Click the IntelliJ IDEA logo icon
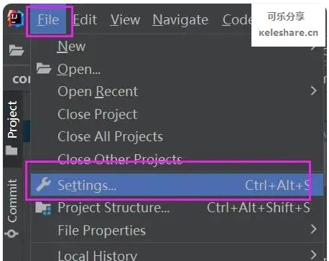This screenshot has width=329, height=261. tap(15, 19)
